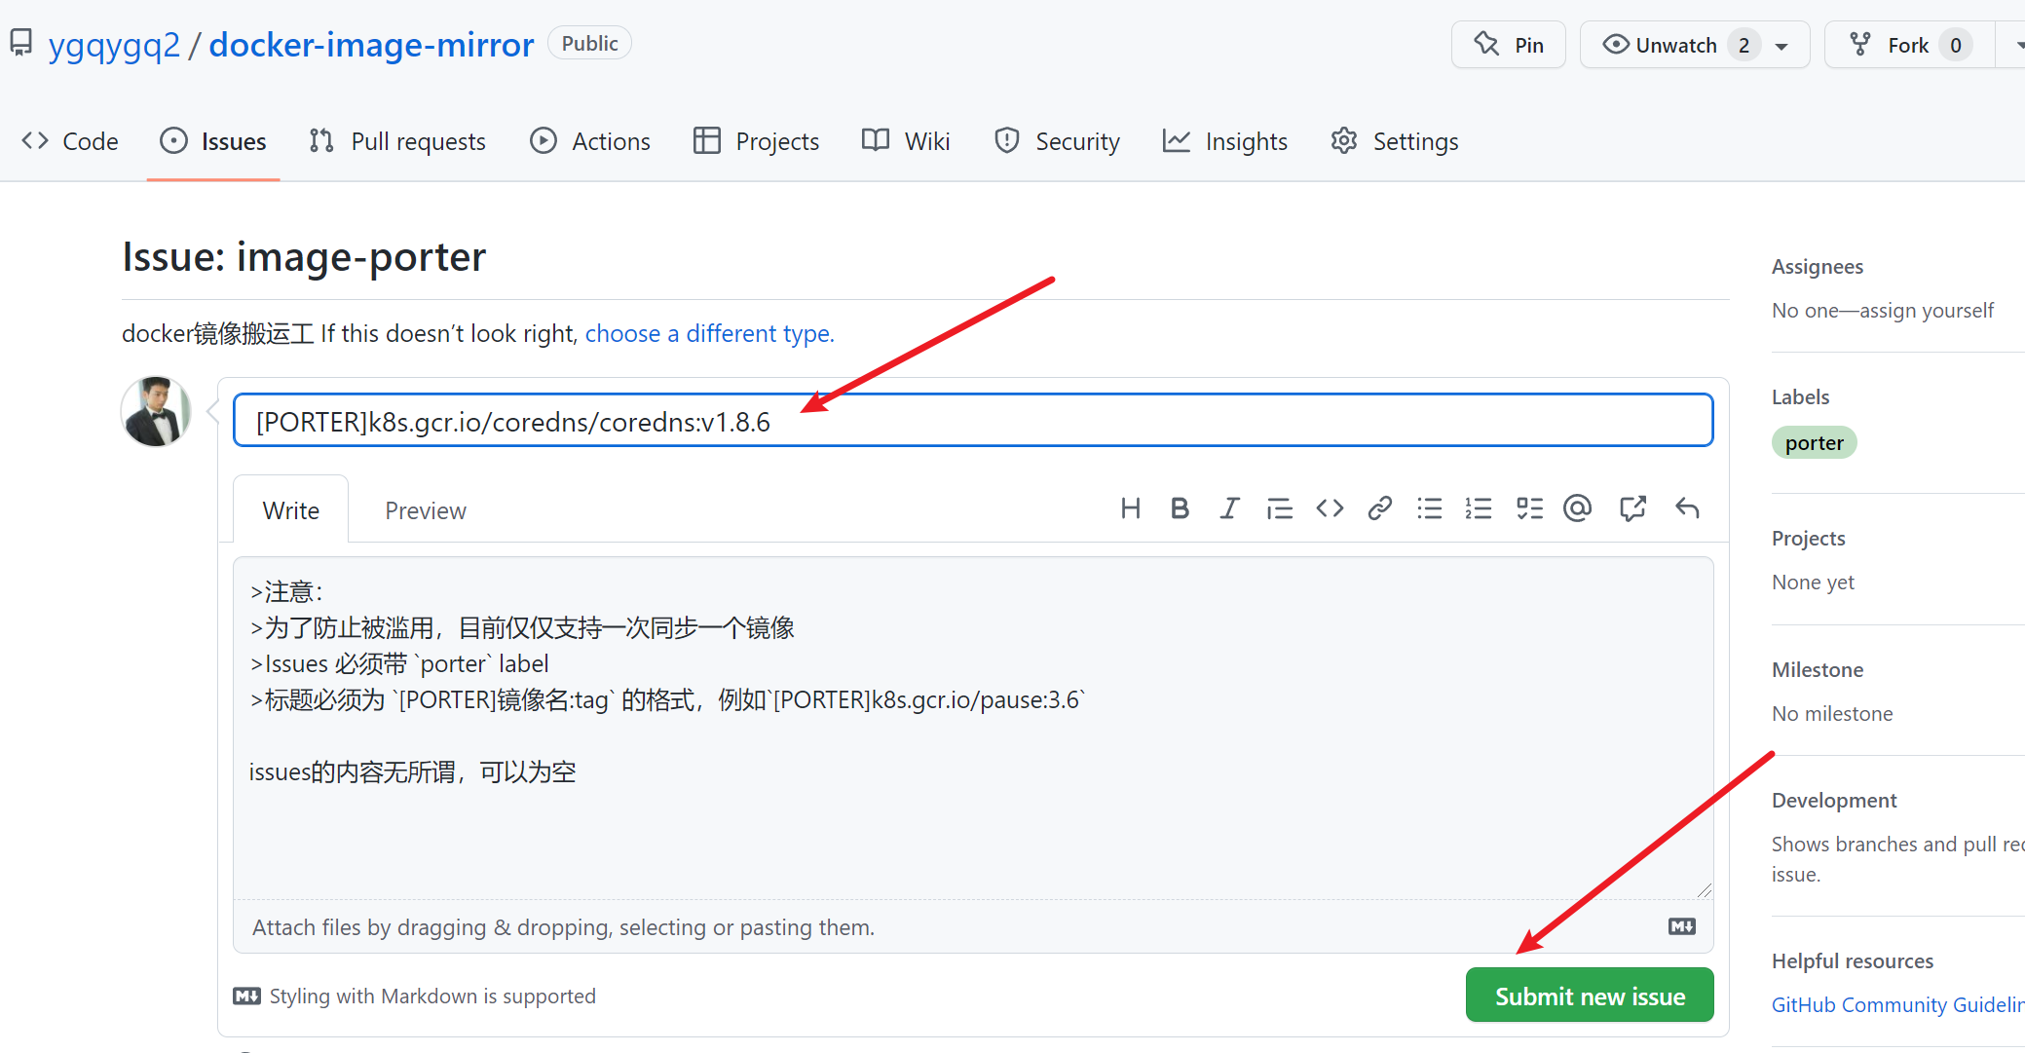Click 'choose a different type' link
The height and width of the screenshot is (1053, 2025).
(x=709, y=334)
